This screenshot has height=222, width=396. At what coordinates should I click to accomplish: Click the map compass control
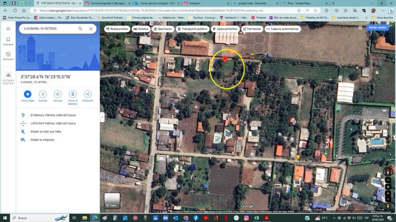point(388,171)
